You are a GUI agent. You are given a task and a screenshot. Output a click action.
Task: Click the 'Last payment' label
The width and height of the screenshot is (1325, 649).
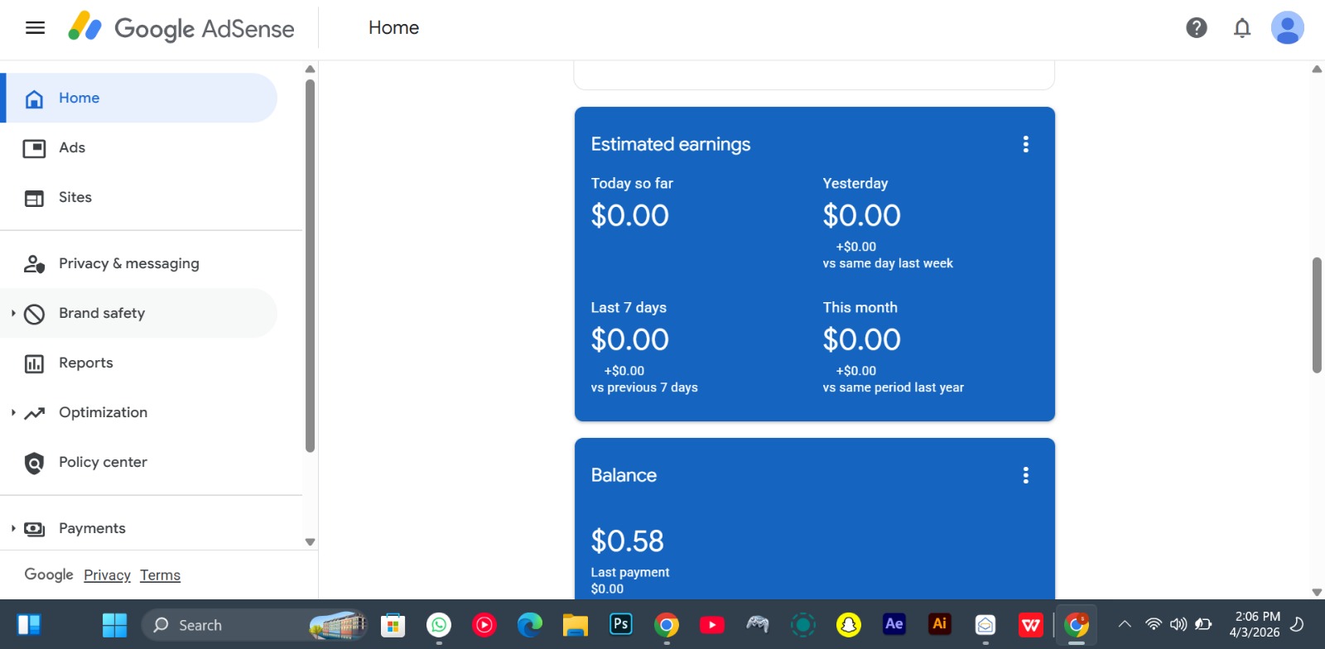point(630,572)
